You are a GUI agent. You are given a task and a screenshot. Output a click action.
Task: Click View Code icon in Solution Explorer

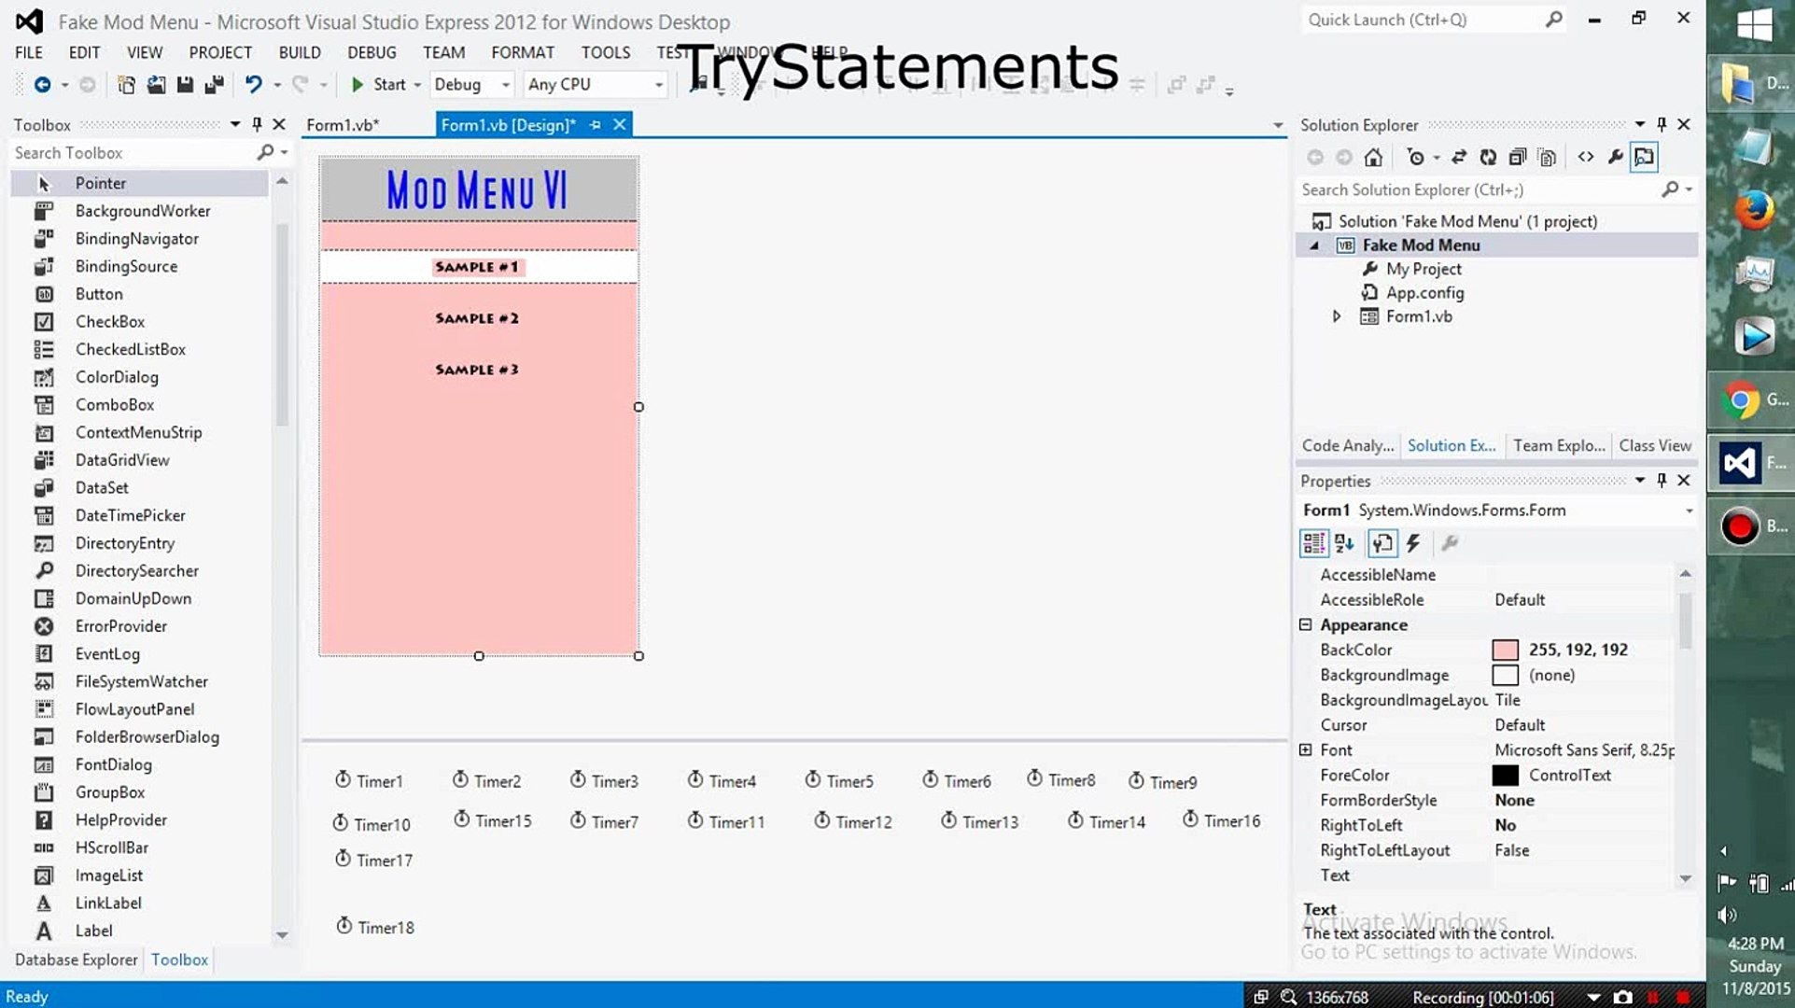(x=1586, y=158)
